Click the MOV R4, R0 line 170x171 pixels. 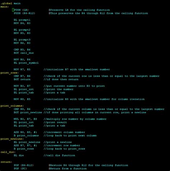pos(22,23)
